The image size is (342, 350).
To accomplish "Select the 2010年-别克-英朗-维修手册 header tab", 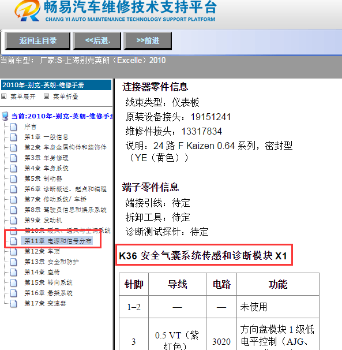I will (56, 85).
